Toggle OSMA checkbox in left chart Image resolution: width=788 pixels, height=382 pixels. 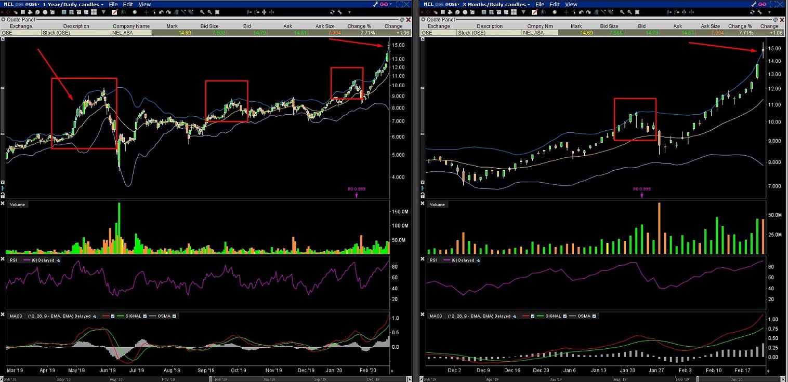click(x=174, y=316)
